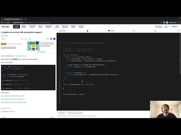The image size is (181, 135).
Task: Open Interview questions nav item
Action: click(65, 26)
